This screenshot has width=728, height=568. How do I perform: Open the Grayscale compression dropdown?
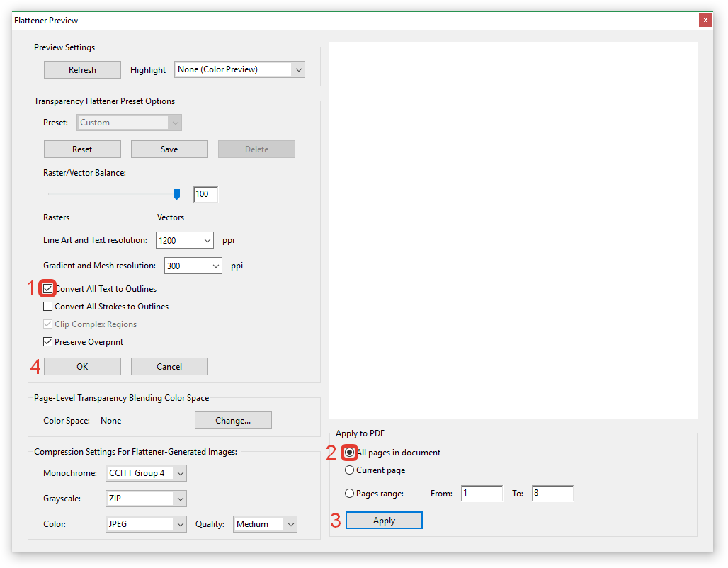[x=146, y=499]
